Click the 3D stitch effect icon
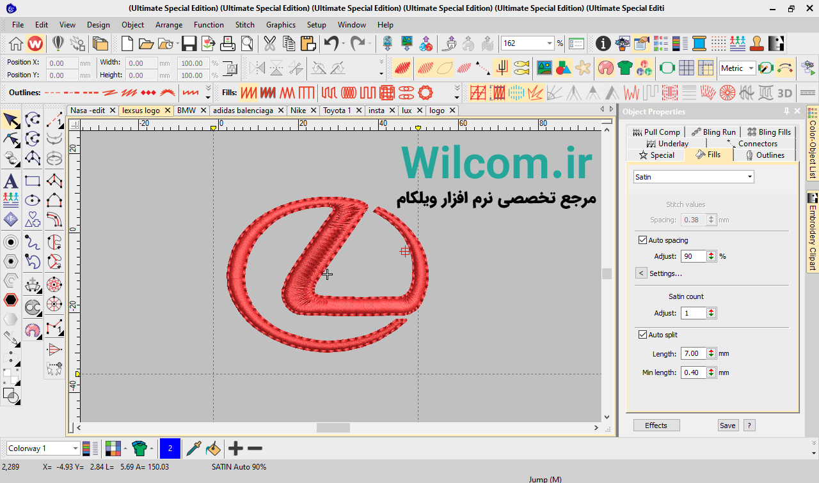The height and width of the screenshot is (483, 819). click(784, 93)
